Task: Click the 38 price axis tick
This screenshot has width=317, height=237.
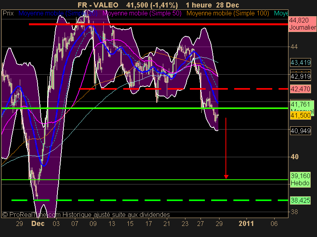Action: click(294, 212)
